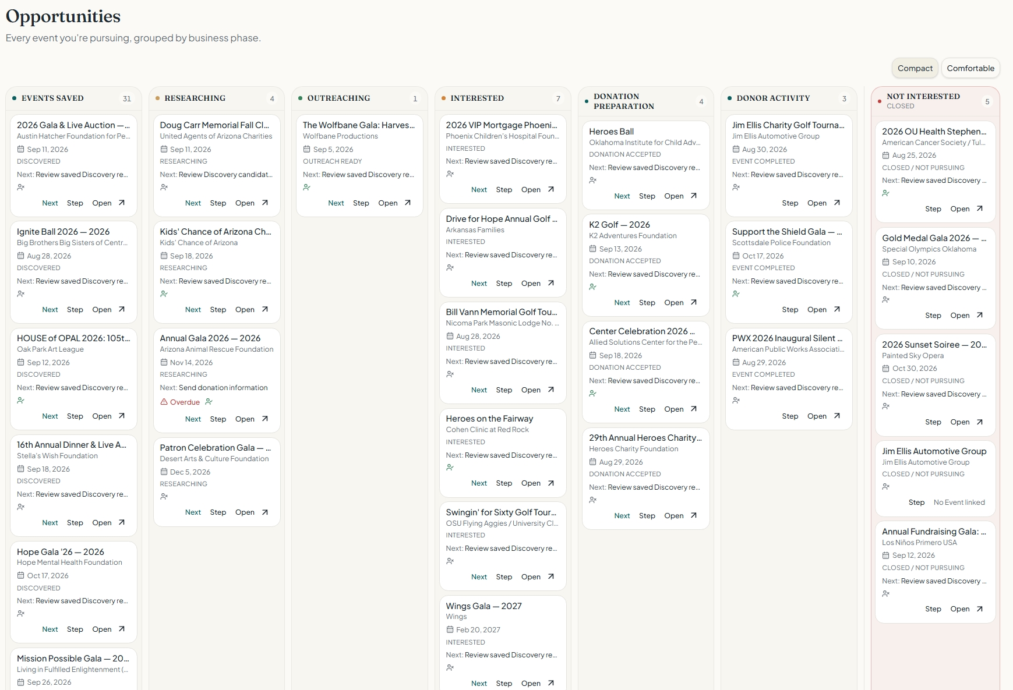The width and height of the screenshot is (1013, 690).
Task: Click Next on Drive for Hope Annual Golf
Action: click(479, 284)
